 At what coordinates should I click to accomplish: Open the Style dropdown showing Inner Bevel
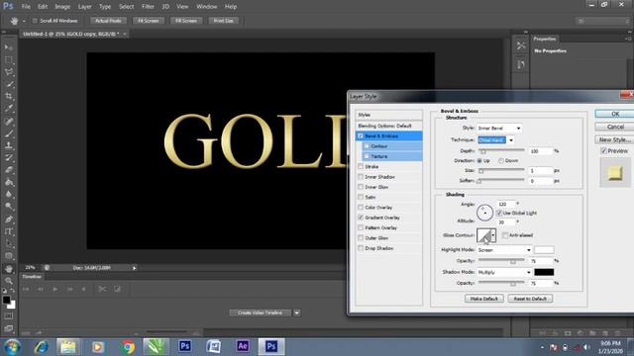[499, 128]
